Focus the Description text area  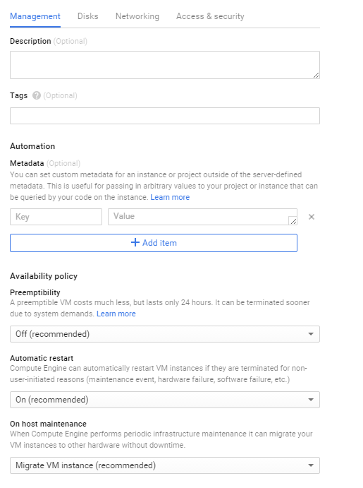(x=165, y=65)
